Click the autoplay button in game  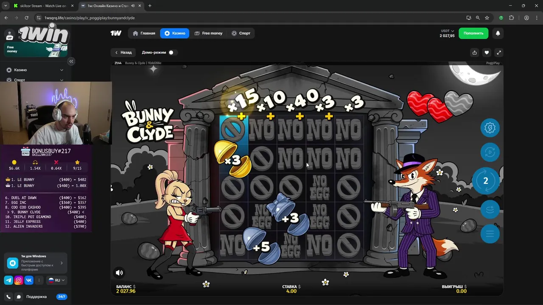[x=490, y=152]
